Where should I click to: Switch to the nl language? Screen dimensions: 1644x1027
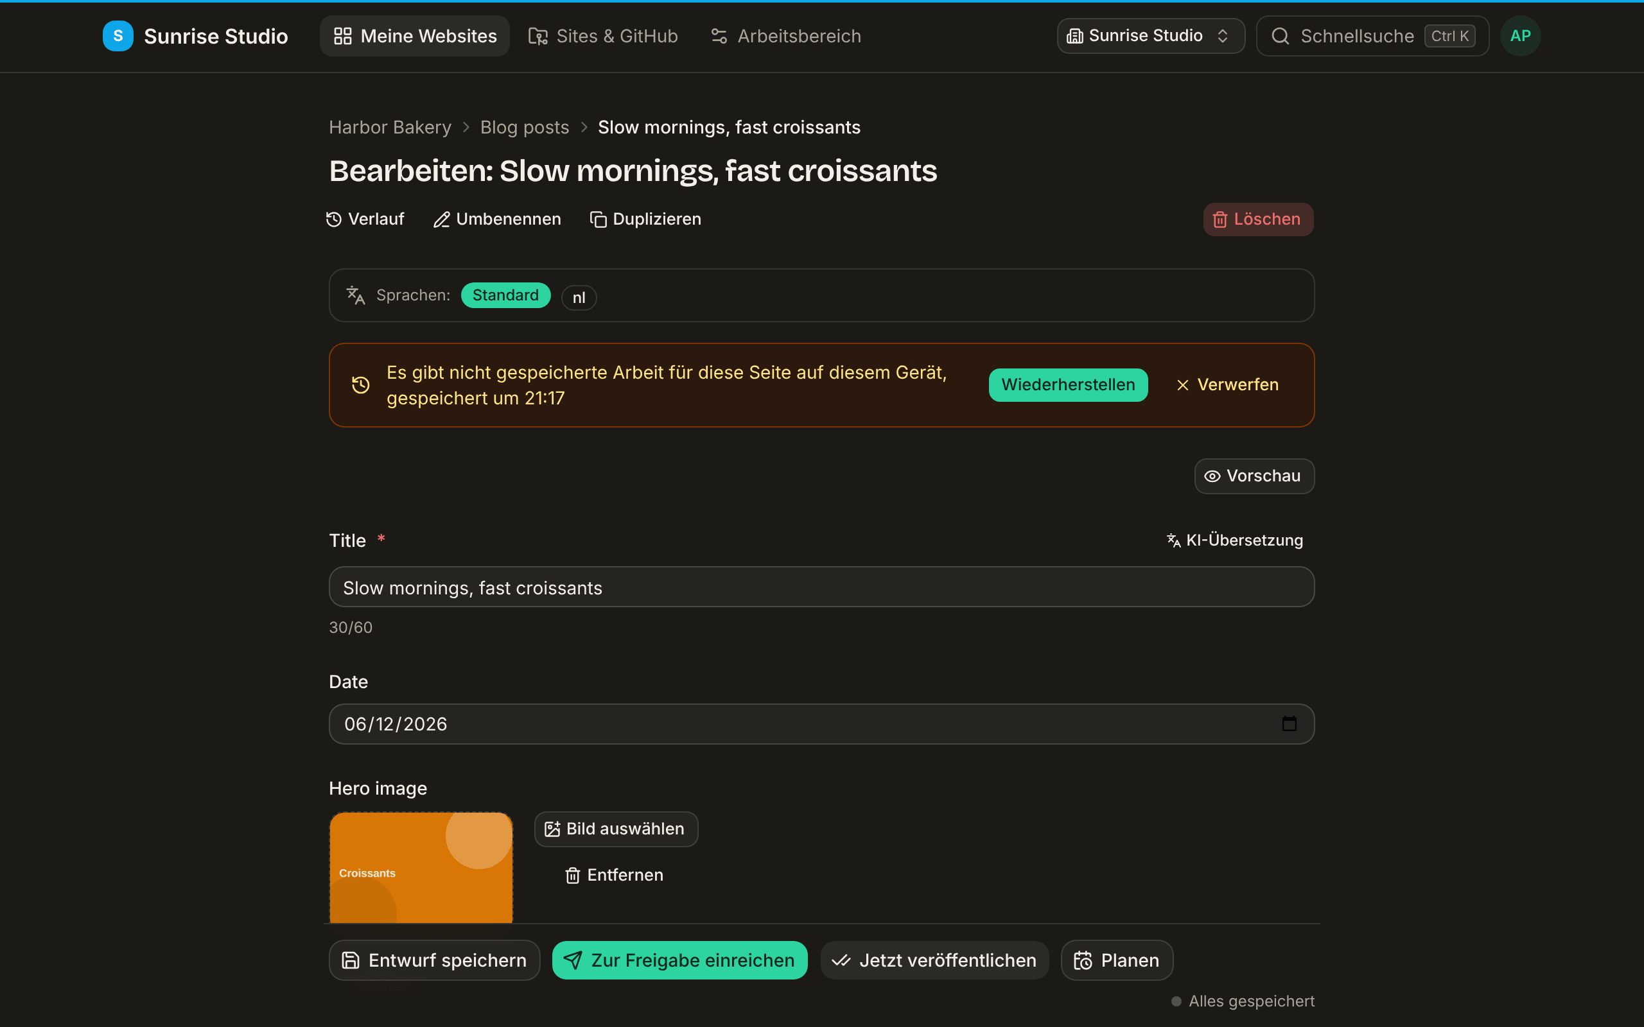(579, 297)
